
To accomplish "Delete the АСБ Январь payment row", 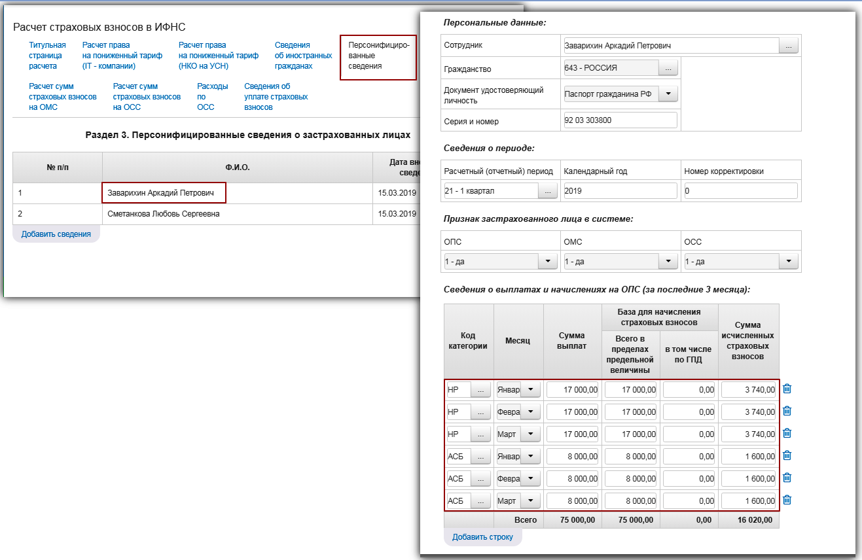I will [x=787, y=455].
